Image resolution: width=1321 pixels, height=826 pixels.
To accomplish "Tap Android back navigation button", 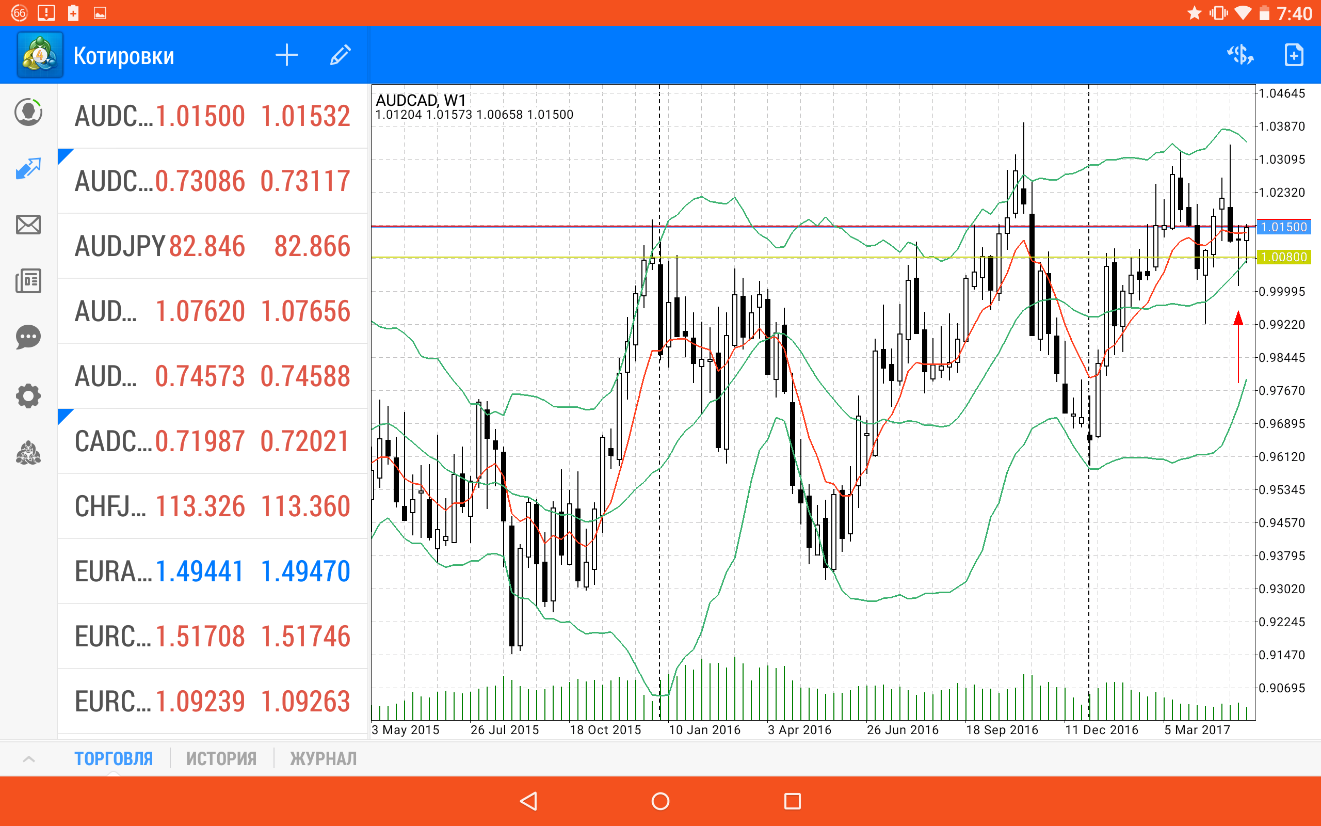I will [528, 801].
